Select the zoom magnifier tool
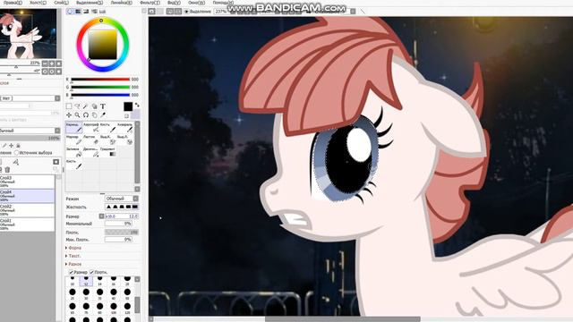 tap(77, 115)
